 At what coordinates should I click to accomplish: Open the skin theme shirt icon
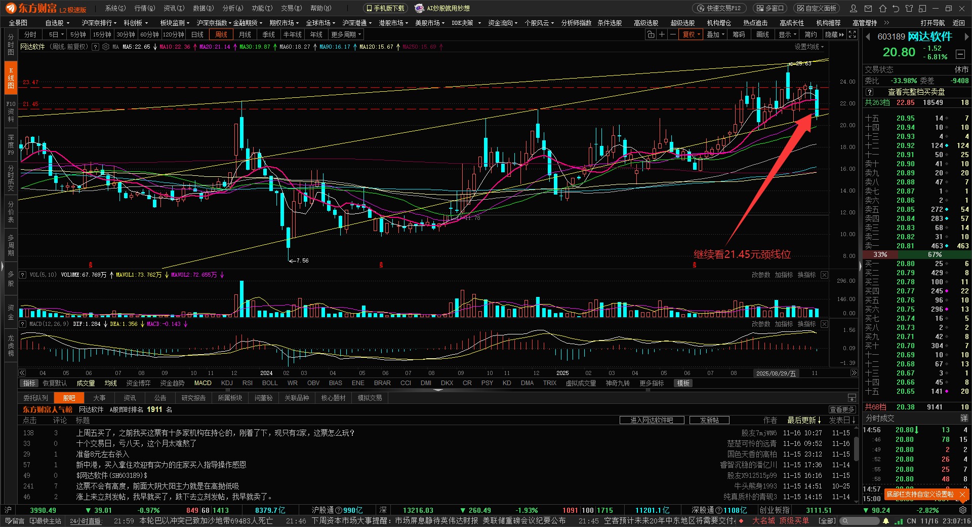tap(909, 9)
